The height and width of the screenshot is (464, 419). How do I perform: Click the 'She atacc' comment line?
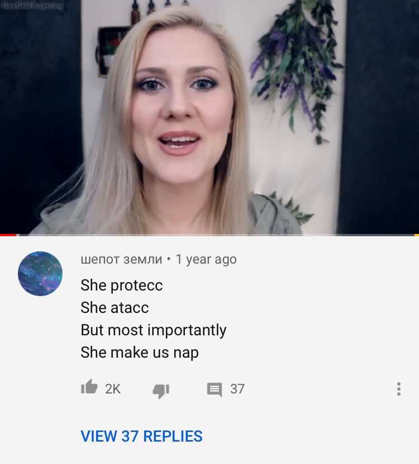[x=115, y=307]
